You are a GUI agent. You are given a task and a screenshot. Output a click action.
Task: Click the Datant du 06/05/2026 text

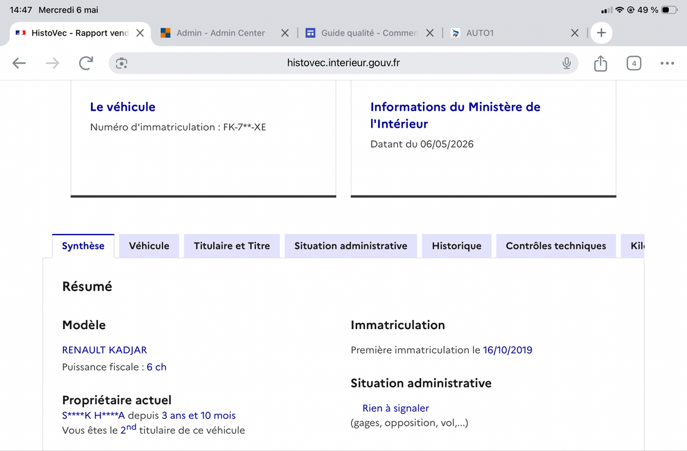pos(422,144)
